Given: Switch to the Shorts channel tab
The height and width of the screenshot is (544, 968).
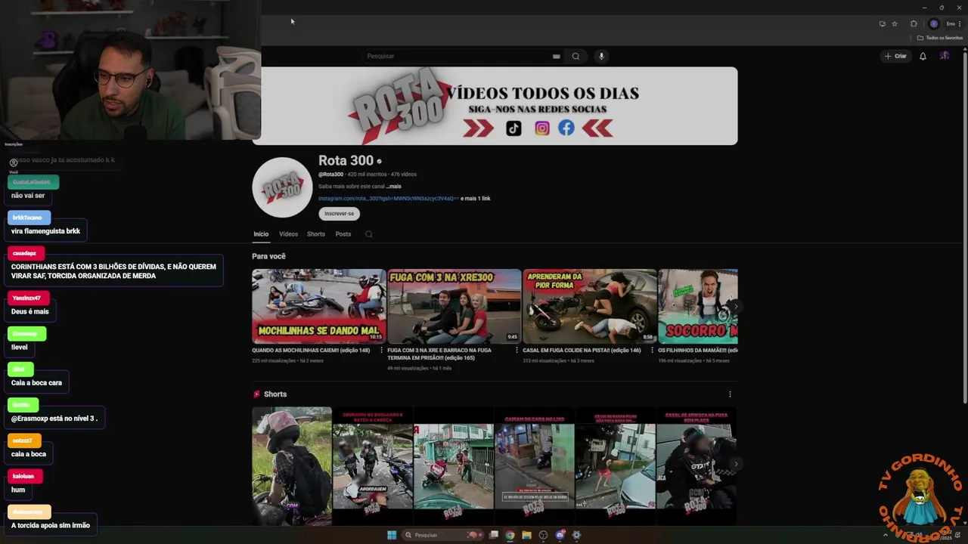Looking at the screenshot, I should coord(316,234).
